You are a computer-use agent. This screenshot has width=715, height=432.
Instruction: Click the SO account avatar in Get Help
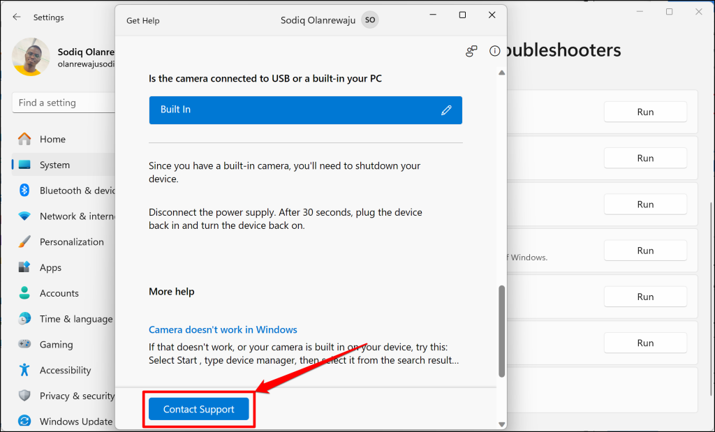pyautogui.click(x=370, y=20)
